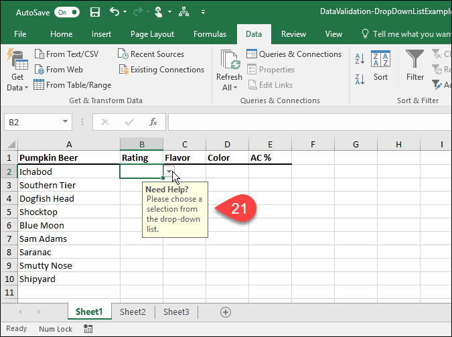Open Touch/Mouse Mode dropdown arrow

[x=170, y=12]
